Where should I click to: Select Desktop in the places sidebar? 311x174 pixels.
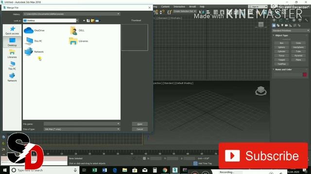pyautogui.click(x=12, y=42)
